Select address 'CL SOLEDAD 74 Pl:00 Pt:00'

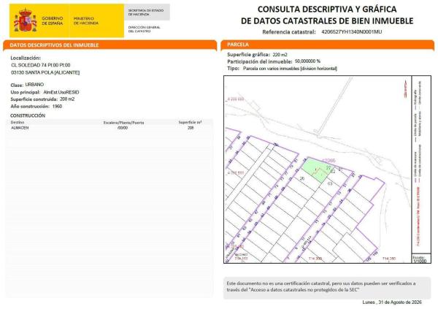41,65
